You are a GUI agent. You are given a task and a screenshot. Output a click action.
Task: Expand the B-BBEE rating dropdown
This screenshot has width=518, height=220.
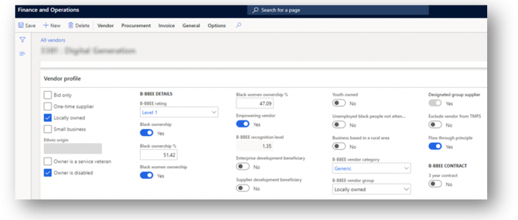tap(214, 112)
